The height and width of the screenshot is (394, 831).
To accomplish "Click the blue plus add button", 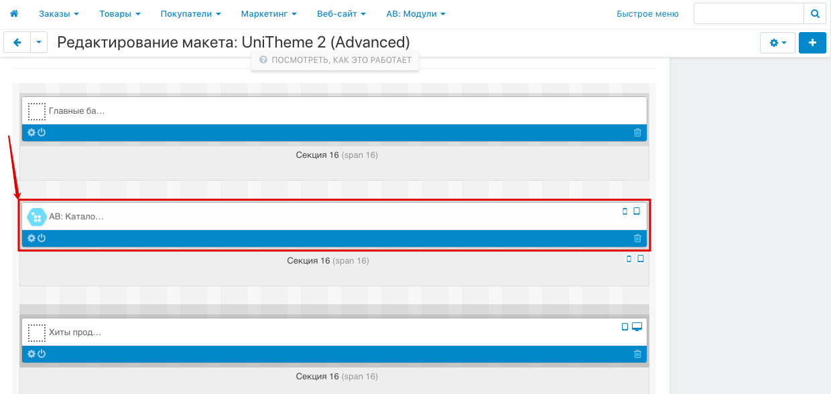I will (x=812, y=43).
